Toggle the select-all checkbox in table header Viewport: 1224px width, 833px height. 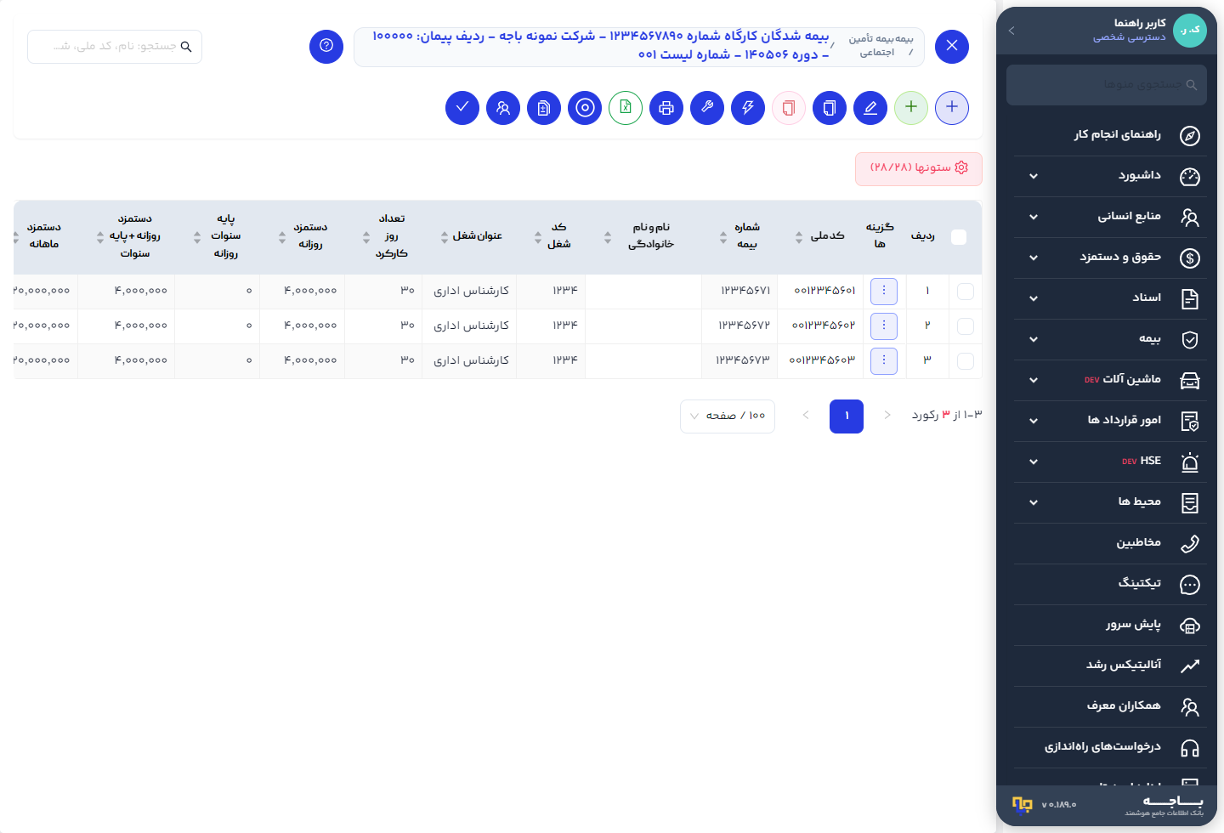pos(959,237)
